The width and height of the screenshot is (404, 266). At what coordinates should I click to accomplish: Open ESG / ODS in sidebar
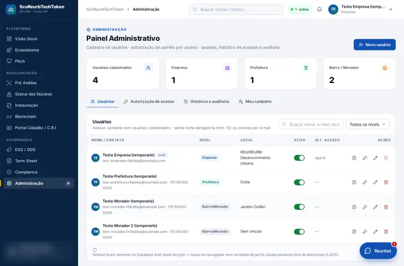[x=39, y=149]
